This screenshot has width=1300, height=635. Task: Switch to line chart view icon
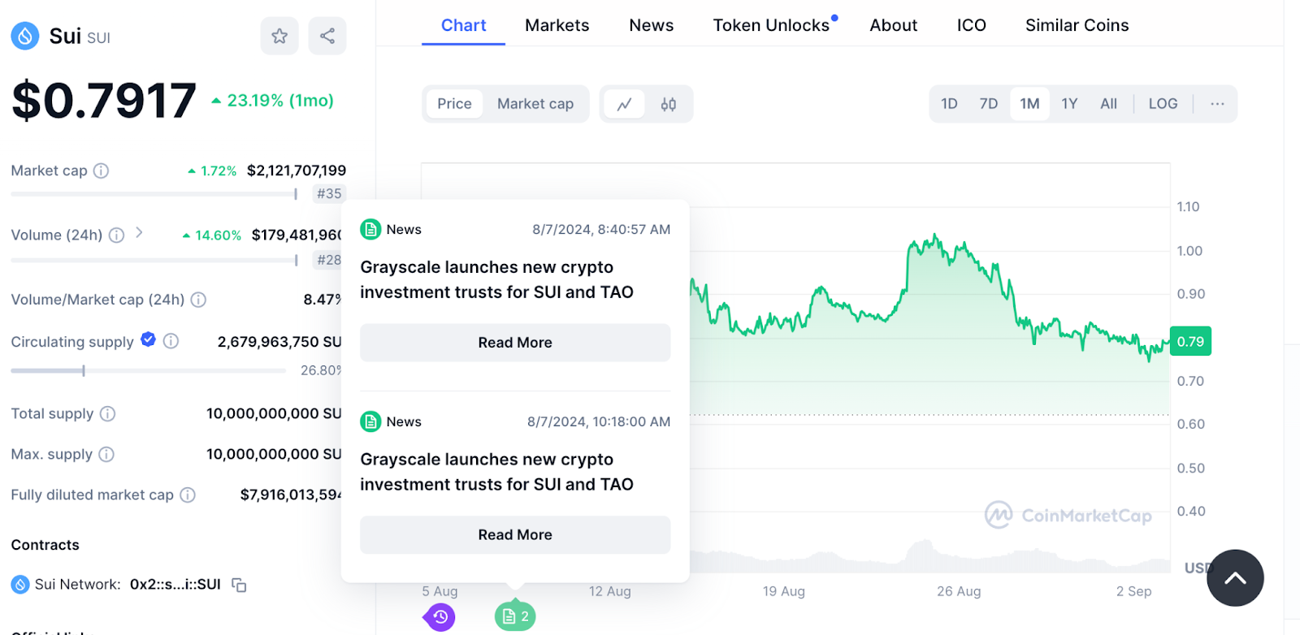[624, 104]
